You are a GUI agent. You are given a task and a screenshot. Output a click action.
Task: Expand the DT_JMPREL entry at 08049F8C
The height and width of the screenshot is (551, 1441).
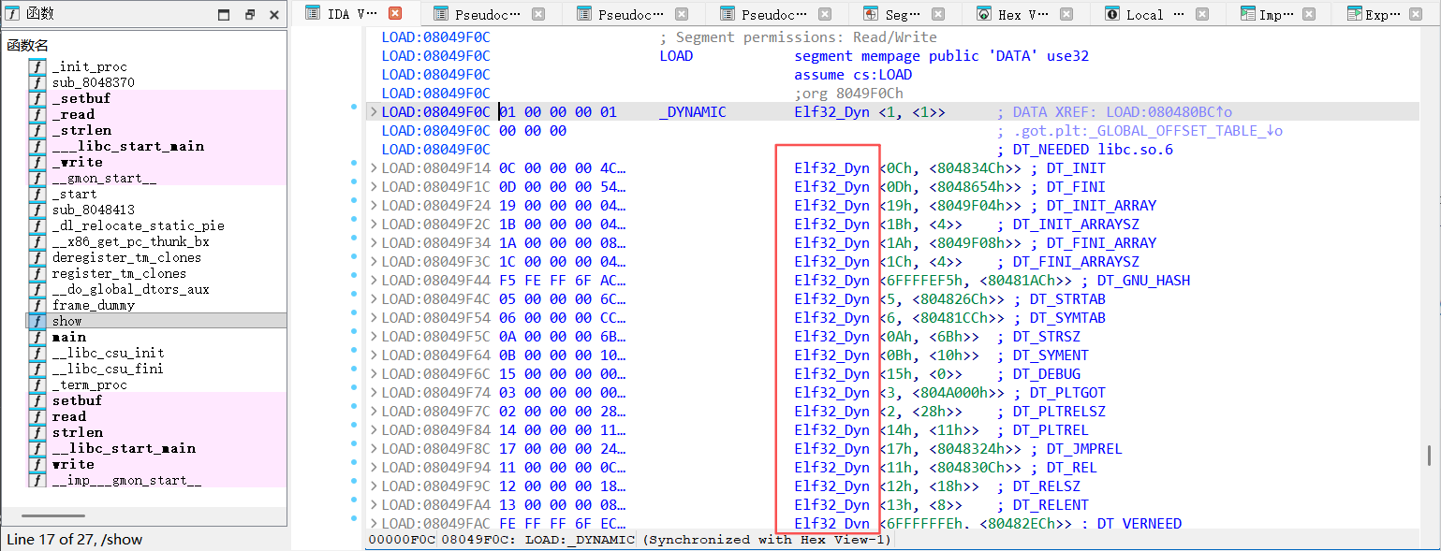pyautogui.click(x=375, y=449)
